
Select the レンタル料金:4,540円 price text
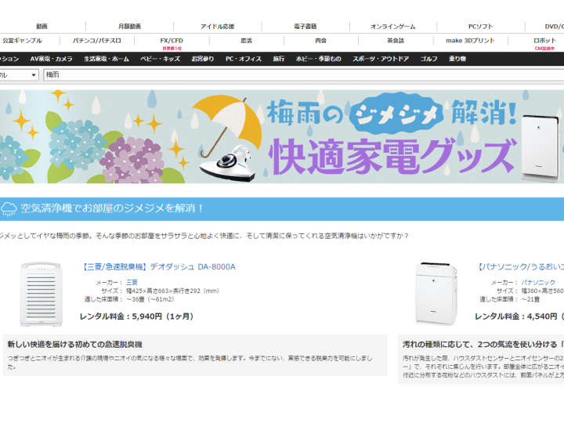[x=519, y=316]
